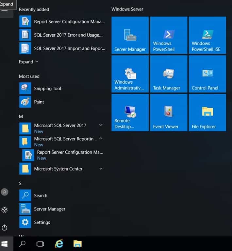Launch the Event Viewer tile

169,112
